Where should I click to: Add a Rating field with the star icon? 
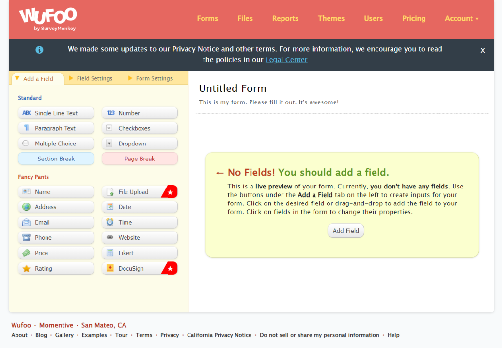[56, 268]
